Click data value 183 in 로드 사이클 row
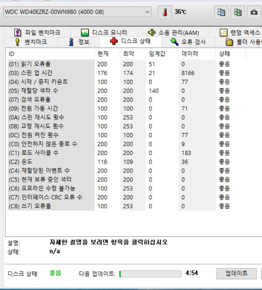This screenshot has height=290, width=262. click(x=186, y=153)
